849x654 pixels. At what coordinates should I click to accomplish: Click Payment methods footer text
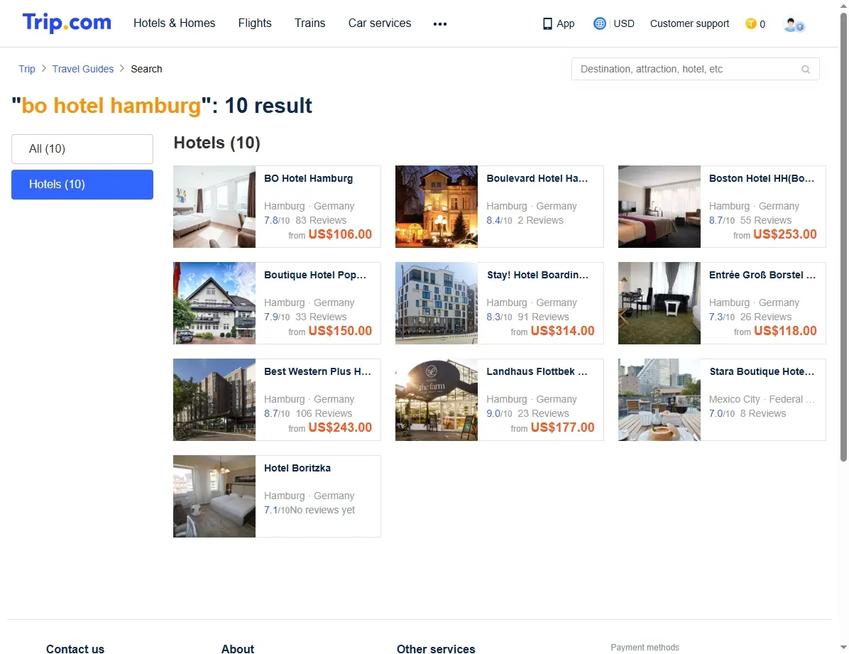645,648
